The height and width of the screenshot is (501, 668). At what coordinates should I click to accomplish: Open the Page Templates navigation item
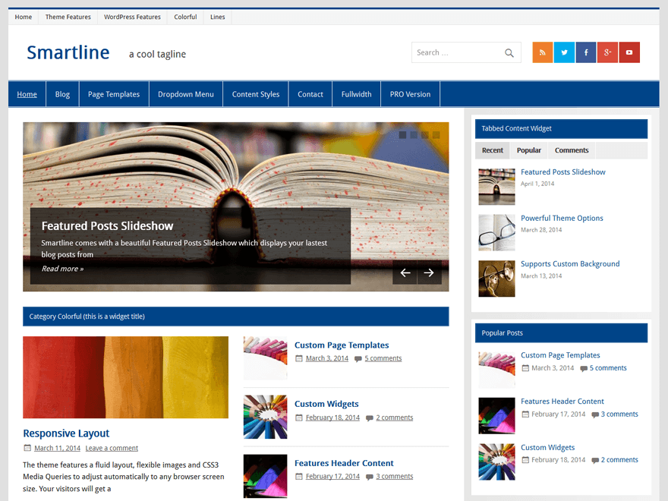[113, 93]
